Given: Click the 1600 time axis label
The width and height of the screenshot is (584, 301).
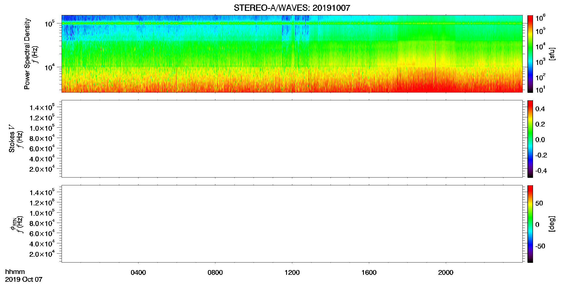Looking at the screenshot, I should point(369,273).
